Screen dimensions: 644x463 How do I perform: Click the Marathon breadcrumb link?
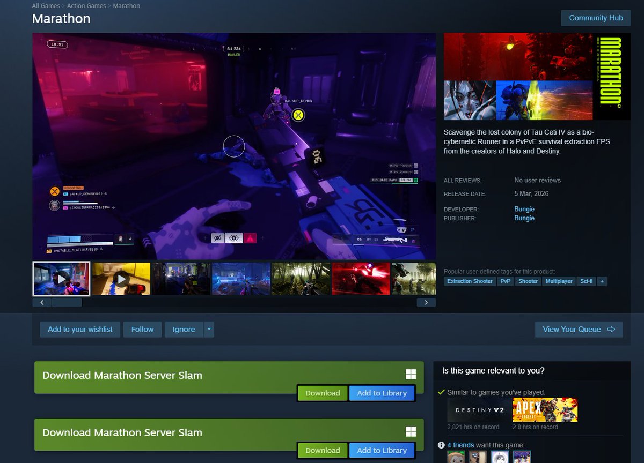[127, 6]
